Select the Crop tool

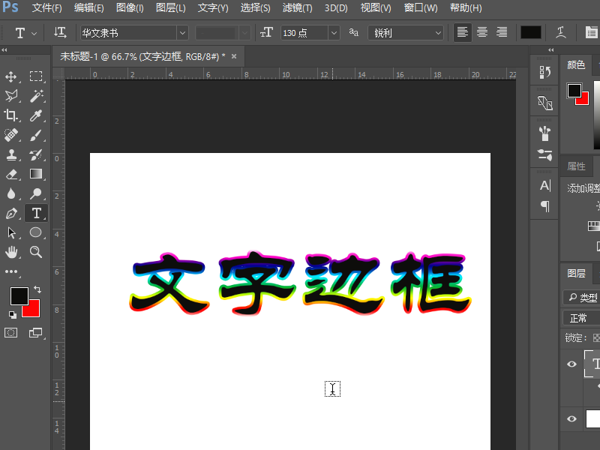tap(12, 116)
